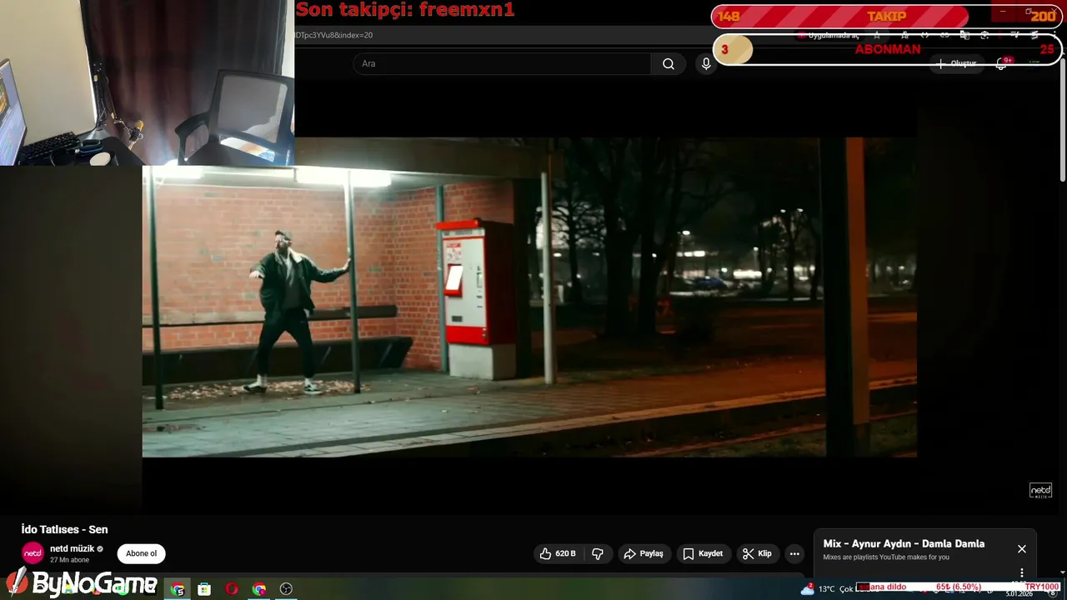Open the first Chrome icon in taskbar
Image resolution: width=1067 pixels, height=600 pixels.
click(178, 589)
